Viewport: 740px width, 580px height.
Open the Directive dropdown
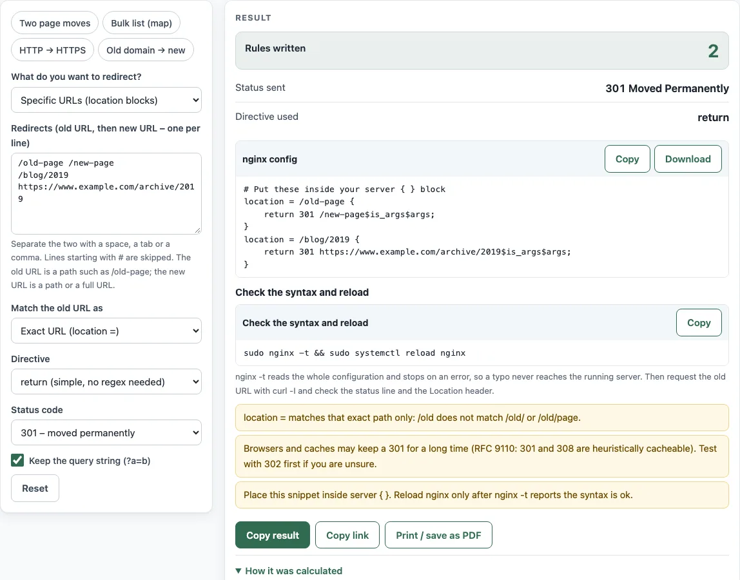tap(106, 382)
